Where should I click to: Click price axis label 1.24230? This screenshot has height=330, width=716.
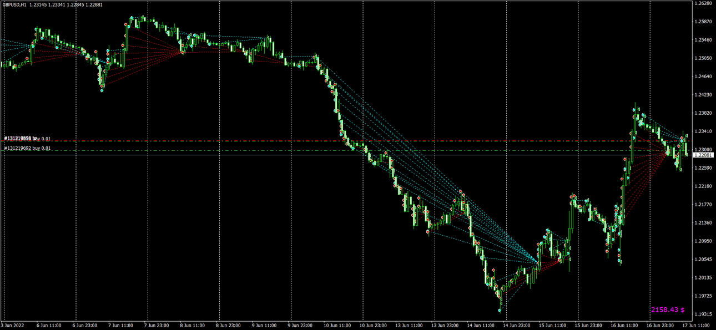[x=703, y=95]
